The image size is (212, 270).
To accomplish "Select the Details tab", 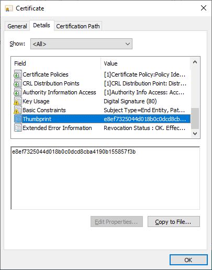I will (41, 25).
